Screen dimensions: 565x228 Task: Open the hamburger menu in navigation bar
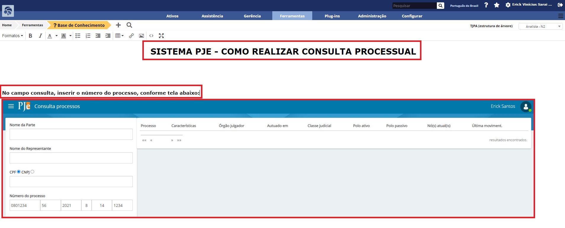561,16
